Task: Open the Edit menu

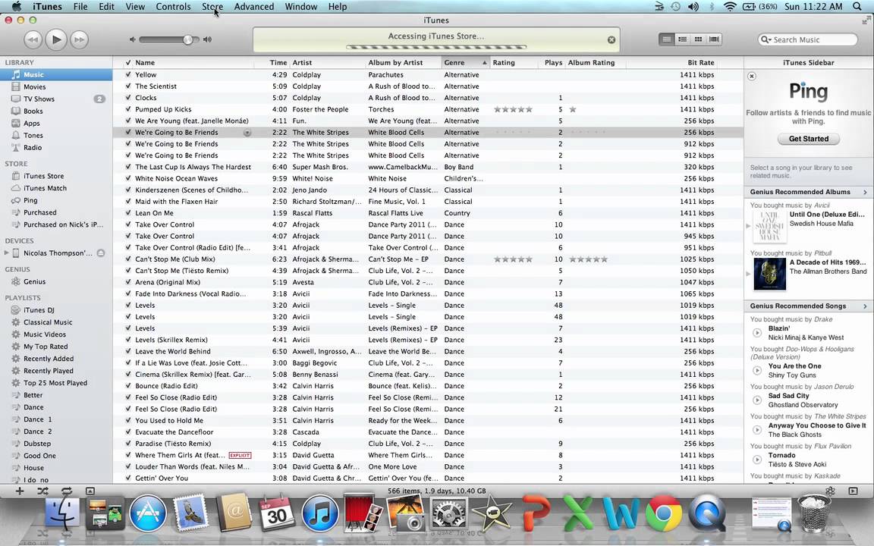Action: [x=106, y=7]
